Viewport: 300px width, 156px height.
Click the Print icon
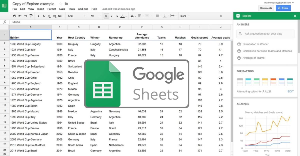(x=14, y=16)
